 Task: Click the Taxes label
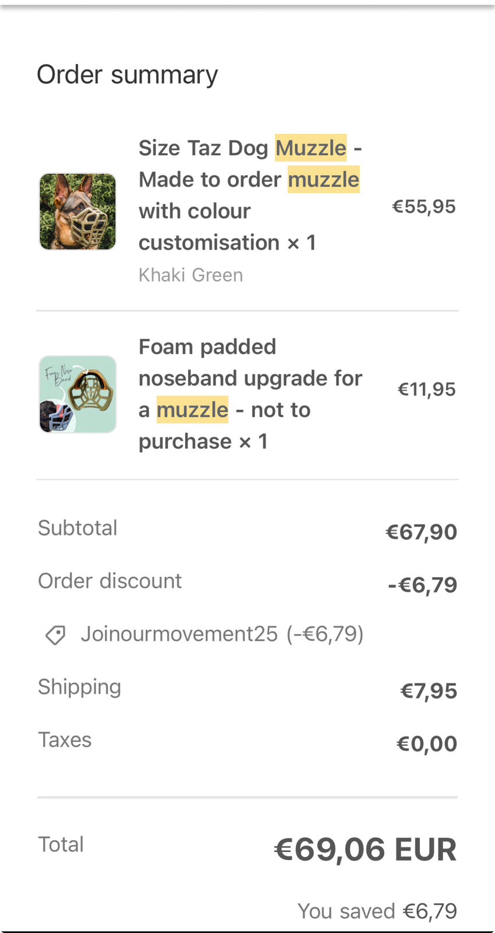click(65, 740)
